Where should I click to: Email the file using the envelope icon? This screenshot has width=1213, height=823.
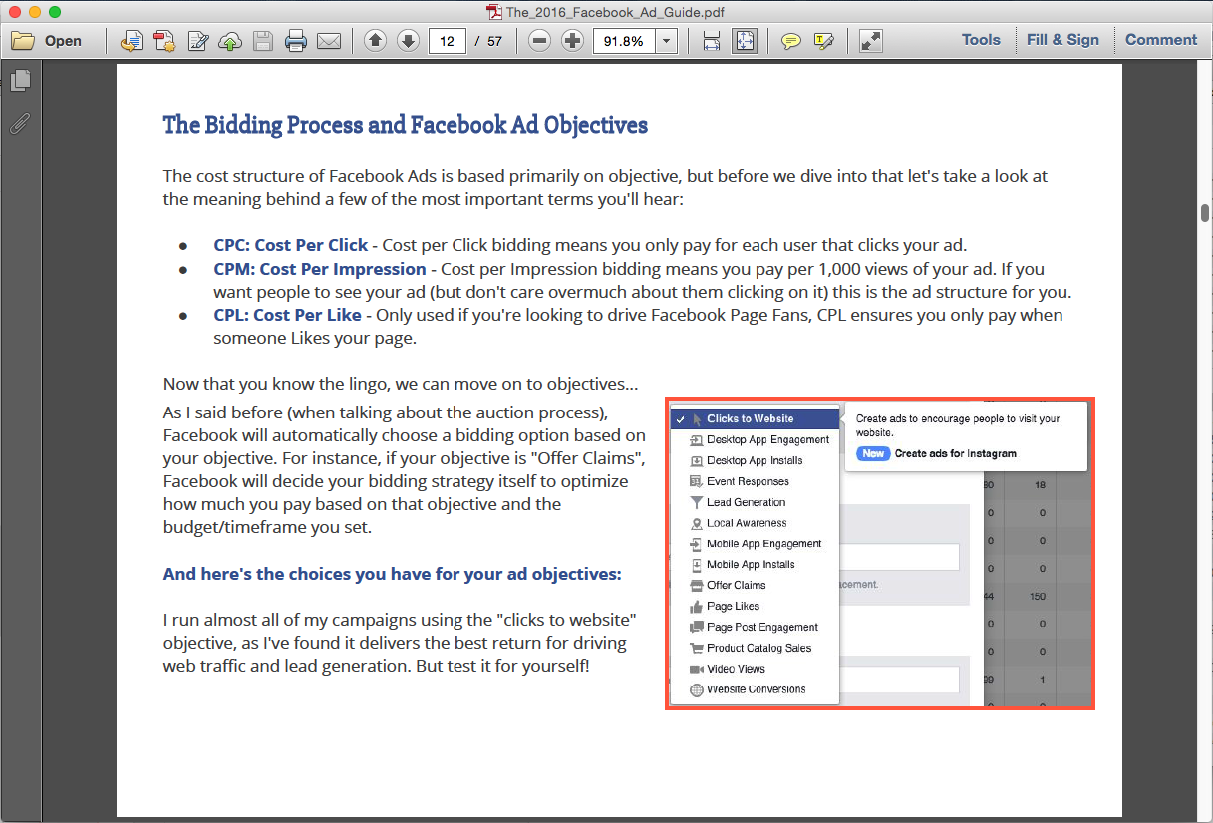(329, 41)
